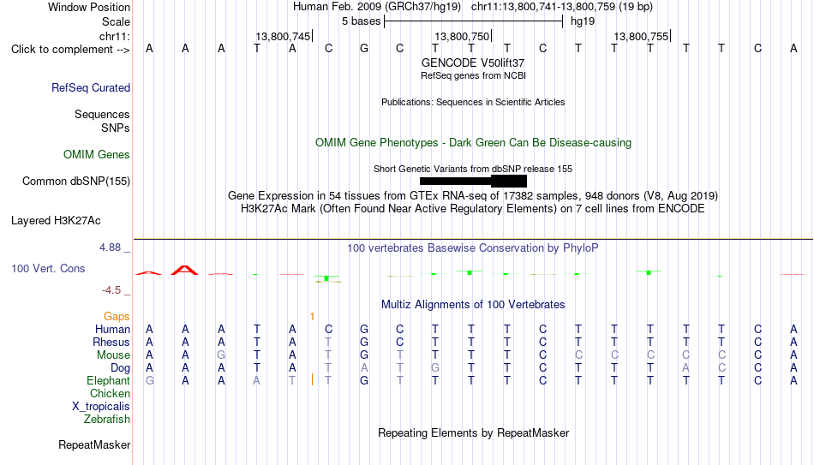The height and width of the screenshot is (465, 814).
Task: Click the hg19 scale label
Action: (583, 21)
